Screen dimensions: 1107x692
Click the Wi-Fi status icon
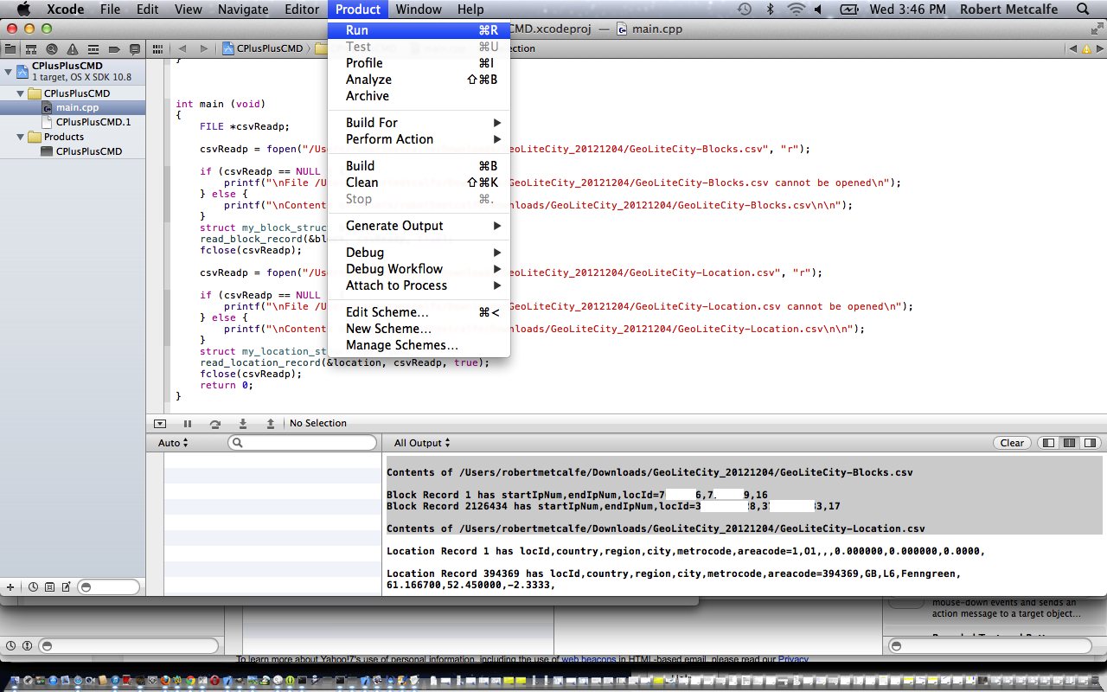[797, 10]
